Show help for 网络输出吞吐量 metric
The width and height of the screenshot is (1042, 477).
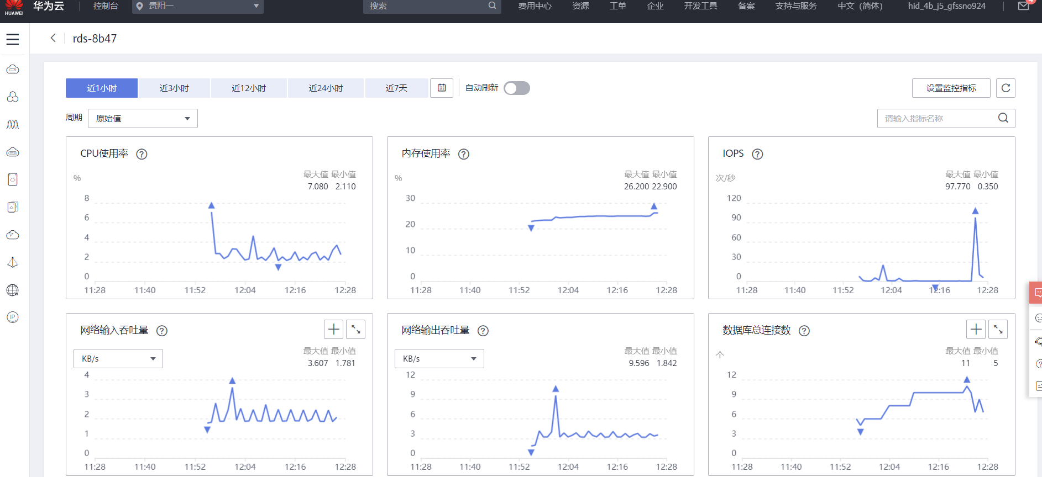[x=483, y=331]
